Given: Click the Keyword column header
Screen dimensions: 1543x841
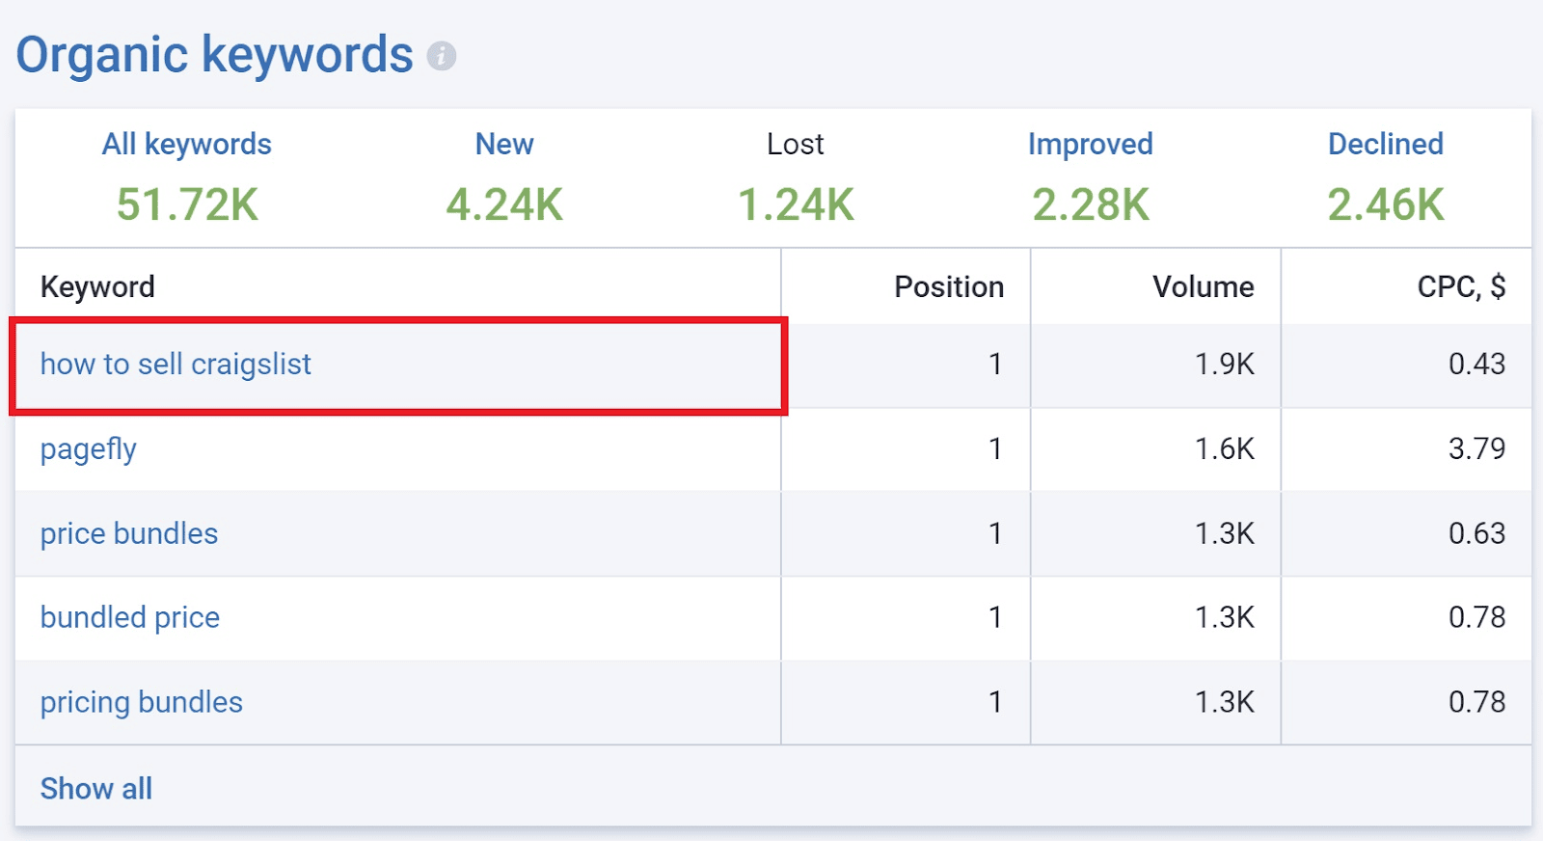Looking at the screenshot, I should [x=97, y=287].
